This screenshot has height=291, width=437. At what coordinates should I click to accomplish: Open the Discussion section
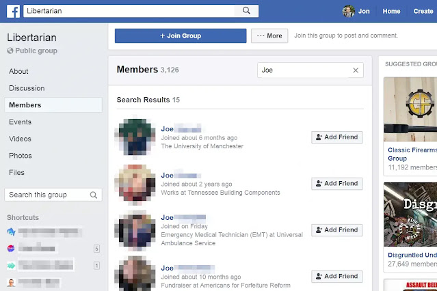point(27,88)
